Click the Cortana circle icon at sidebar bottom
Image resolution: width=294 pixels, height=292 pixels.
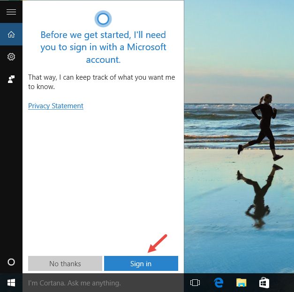tap(11, 262)
